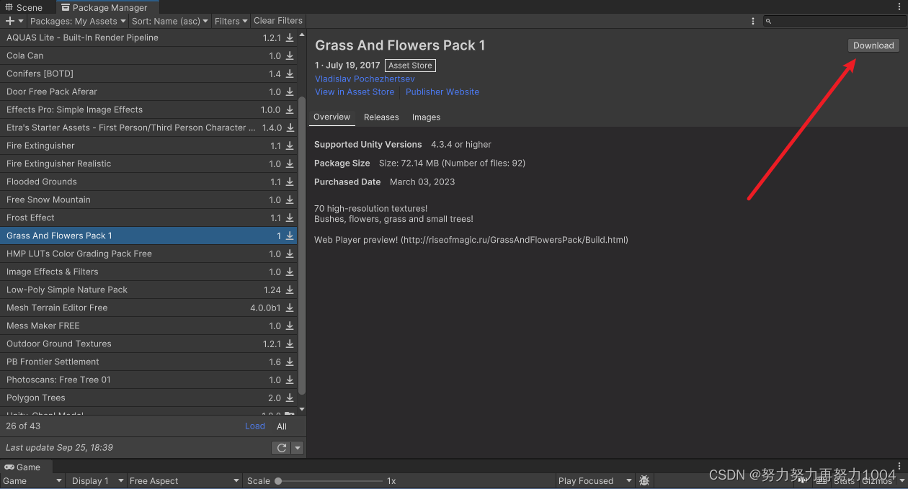The width and height of the screenshot is (908, 489).
Task: Click download icon for Image Effects & Filters
Action: click(x=290, y=272)
